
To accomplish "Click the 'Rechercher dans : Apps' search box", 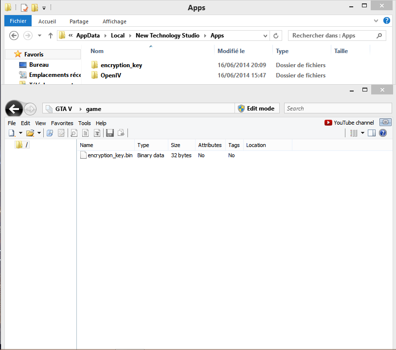I will (337, 36).
